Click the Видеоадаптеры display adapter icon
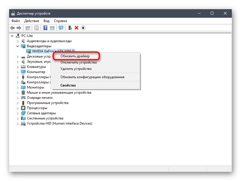Image resolution: width=241 pixels, height=181 pixels. point(23,46)
